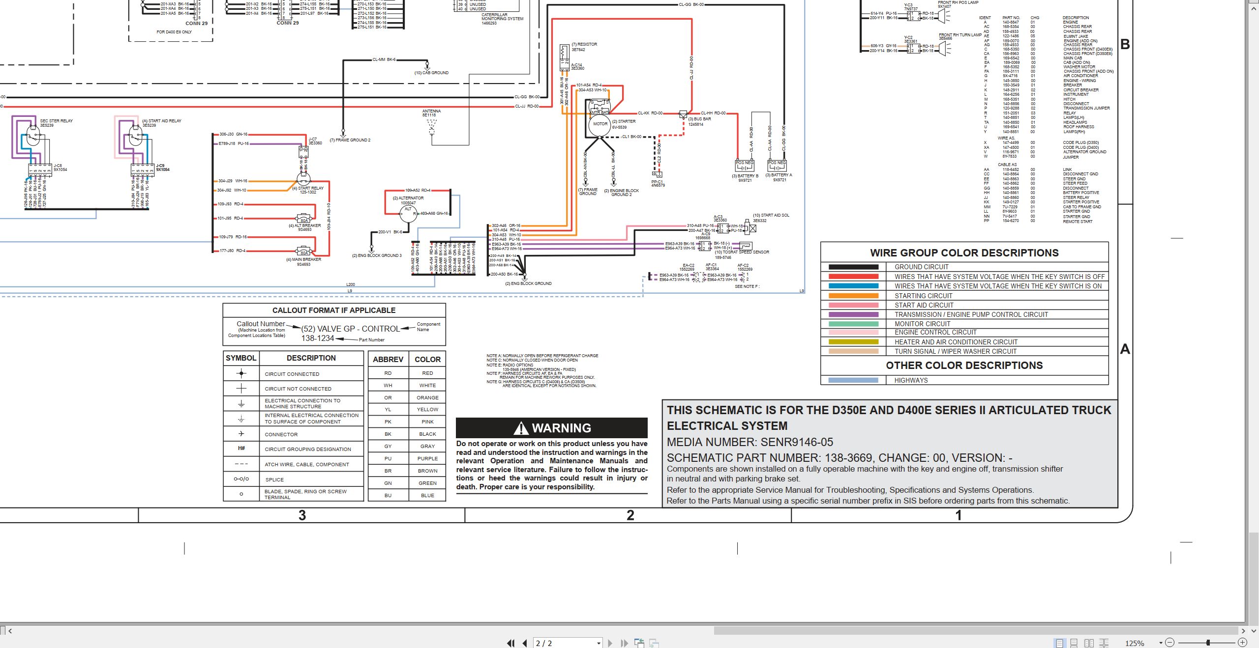The height and width of the screenshot is (648, 1259).
Task: Click the 'WIRE GROUP COLOR DESCRIPTIONS' heading
Action: point(964,253)
